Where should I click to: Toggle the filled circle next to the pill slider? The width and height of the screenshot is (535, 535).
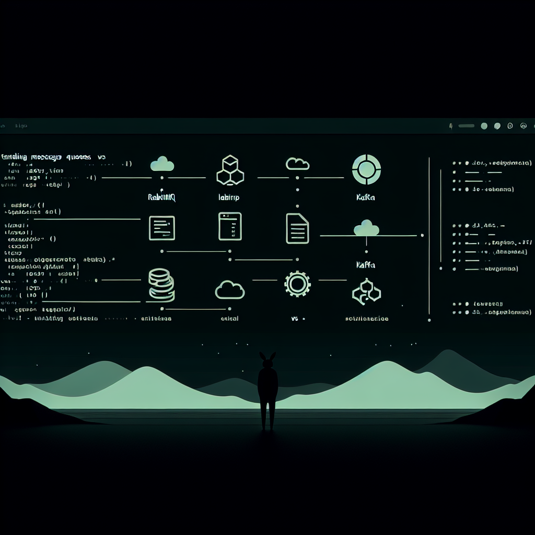(x=484, y=126)
